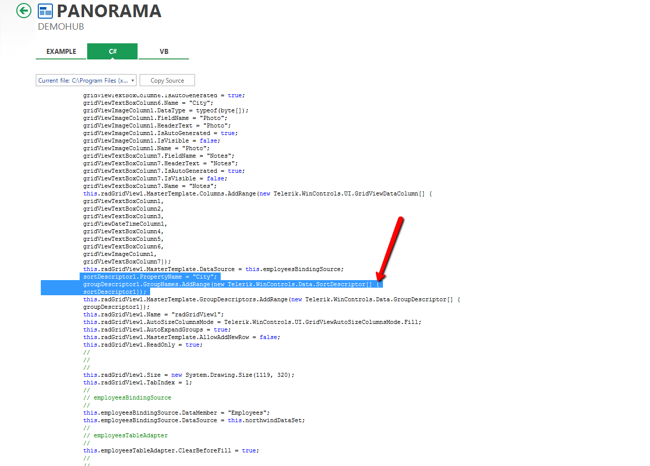Click the highlighted line sortDescriptor1});

click(x=115, y=292)
